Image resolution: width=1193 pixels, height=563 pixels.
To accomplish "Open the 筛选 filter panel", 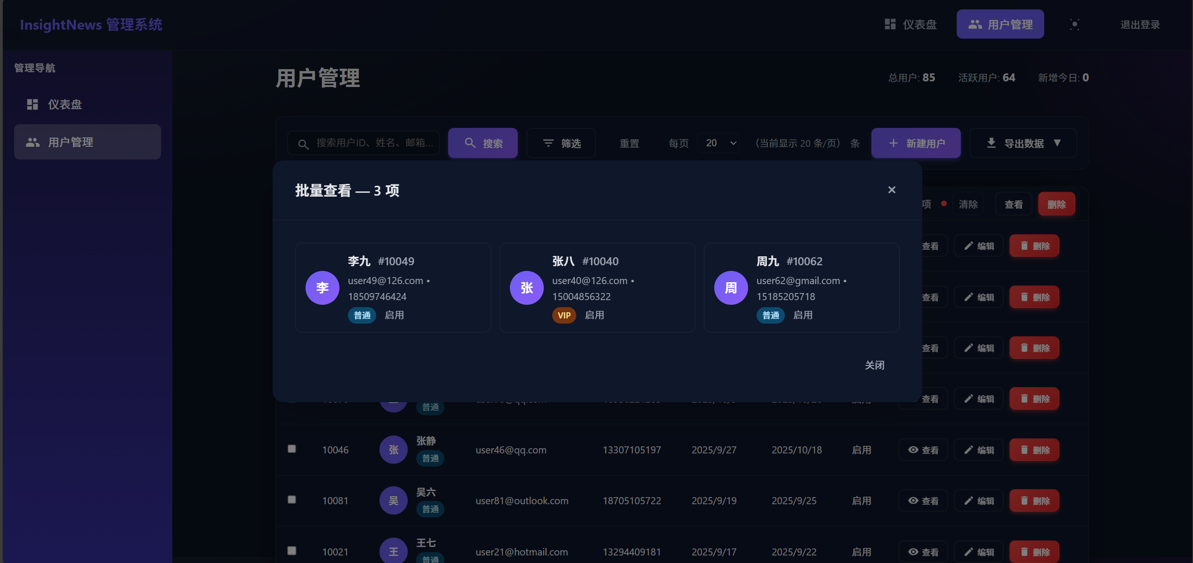I will coord(561,143).
